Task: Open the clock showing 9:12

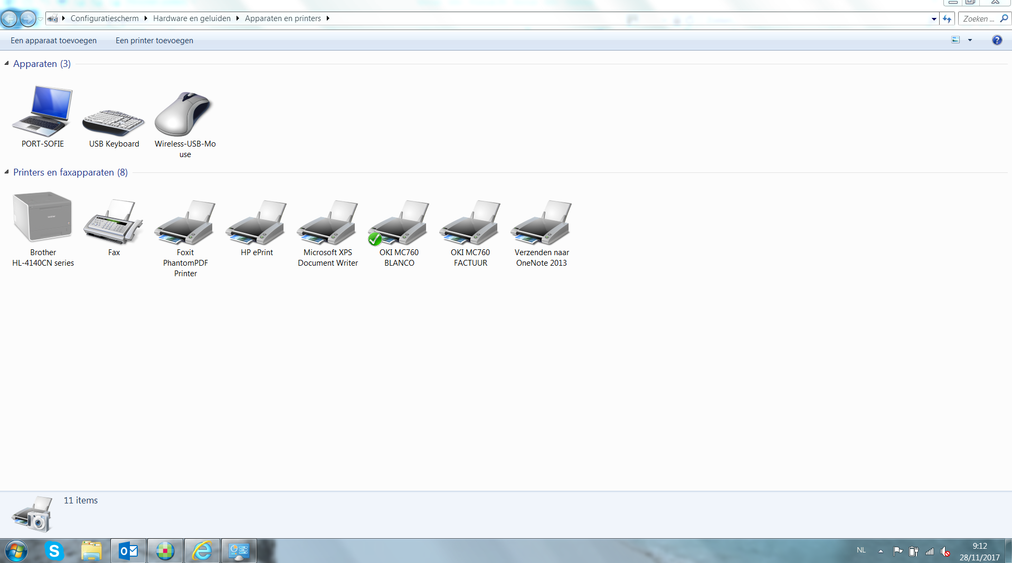Action: [x=979, y=551]
